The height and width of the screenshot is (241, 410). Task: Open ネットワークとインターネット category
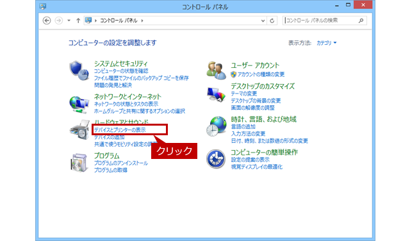(x=127, y=97)
